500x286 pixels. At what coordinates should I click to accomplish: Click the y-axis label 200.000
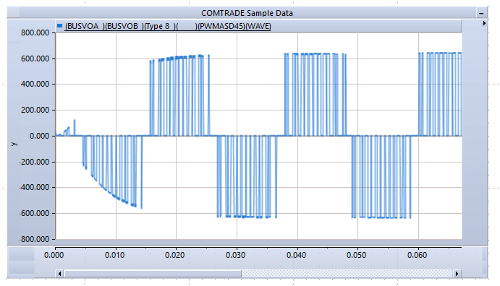pos(35,110)
